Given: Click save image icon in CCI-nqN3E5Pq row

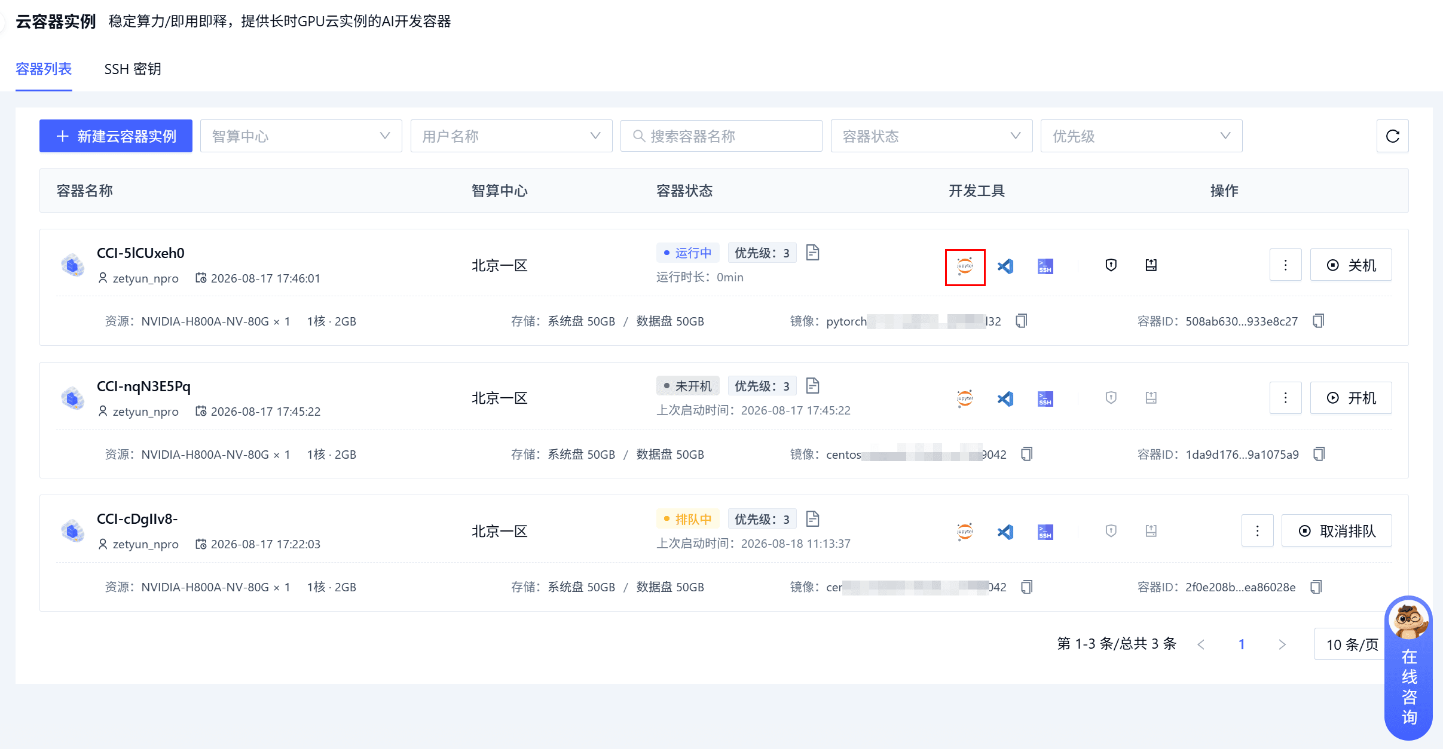Looking at the screenshot, I should pos(1151,398).
